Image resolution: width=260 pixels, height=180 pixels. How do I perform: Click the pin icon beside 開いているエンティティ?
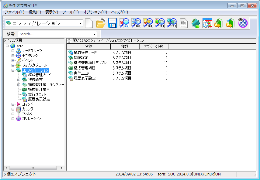69,40
